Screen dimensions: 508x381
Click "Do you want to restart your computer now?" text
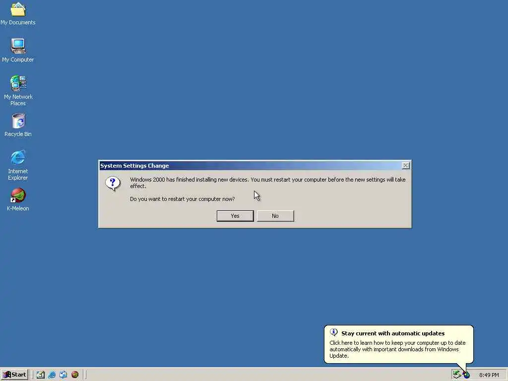coord(183,199)
